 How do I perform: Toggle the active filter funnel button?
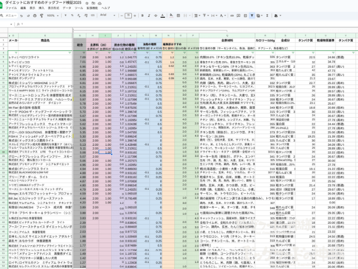click(x=252, y=16)
